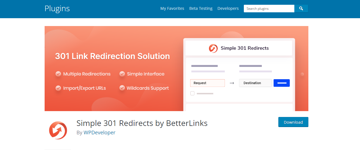Viewport: 360px width, 150px height.
Task: Click the checkbox under Request field
Action: coord(192,93)
